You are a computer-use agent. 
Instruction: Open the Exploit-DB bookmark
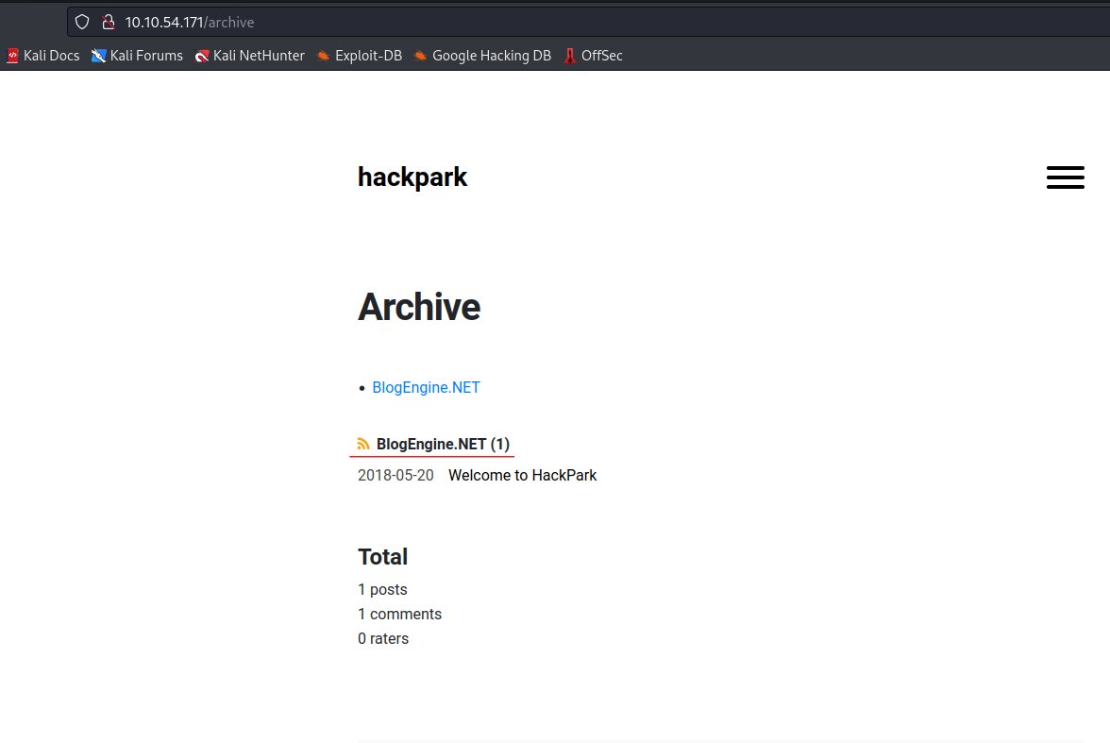click(x=360, y=56)
